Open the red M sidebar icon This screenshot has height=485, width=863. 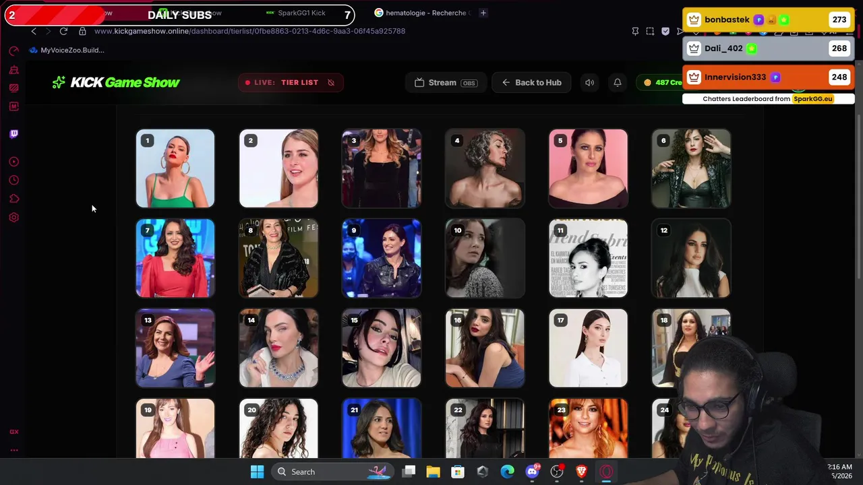13,106
